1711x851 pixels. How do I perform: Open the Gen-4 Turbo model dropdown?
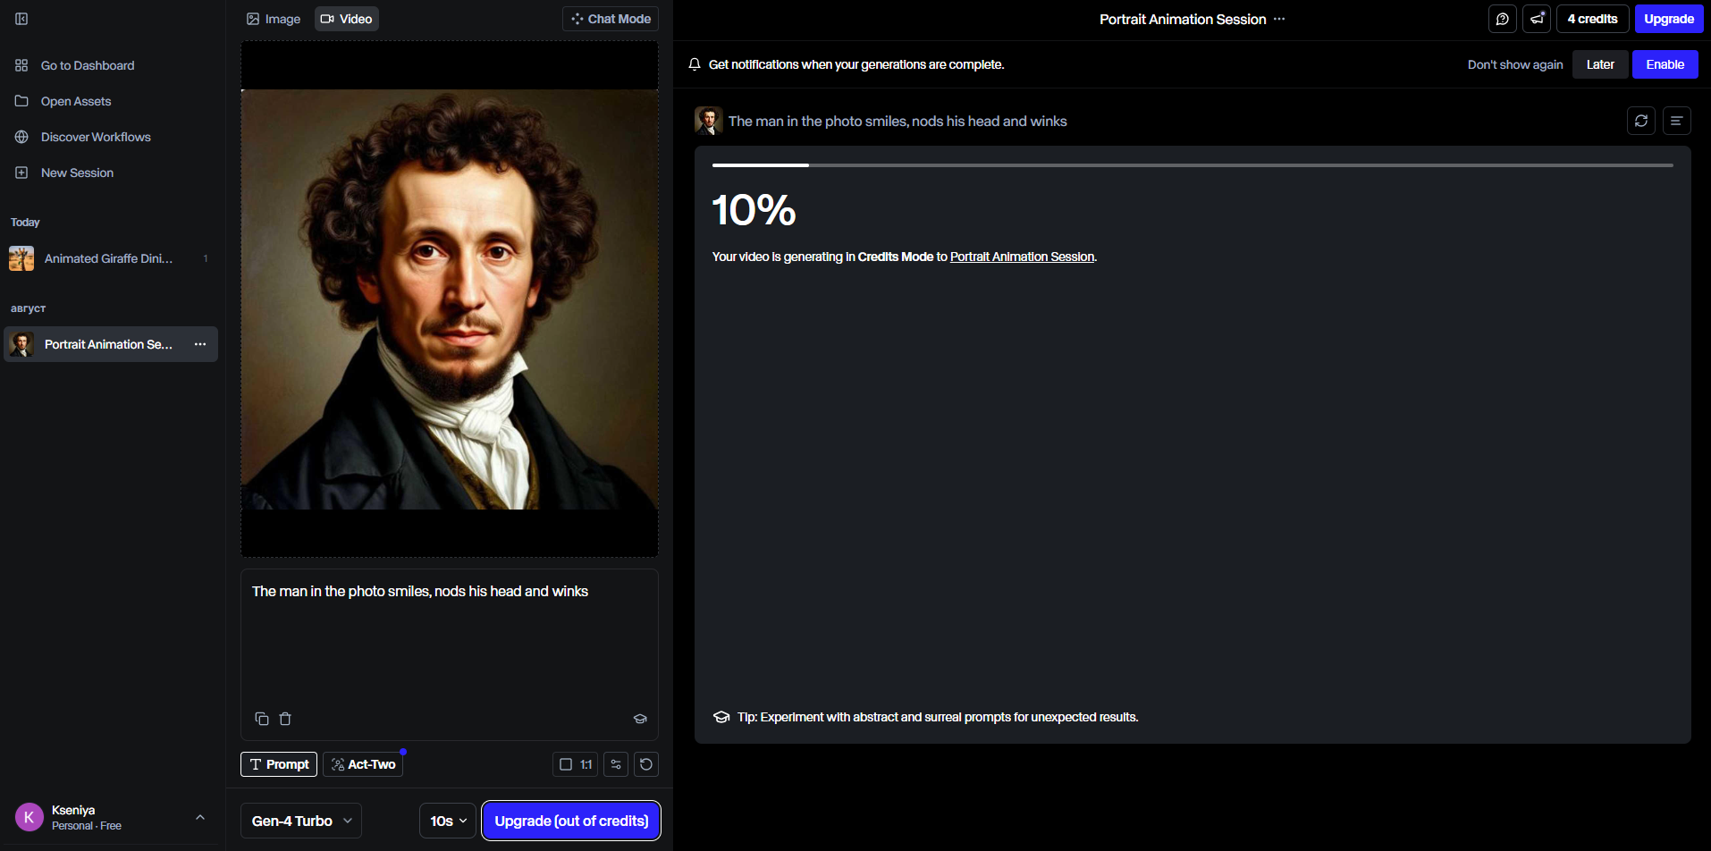[x=301, y=821]
